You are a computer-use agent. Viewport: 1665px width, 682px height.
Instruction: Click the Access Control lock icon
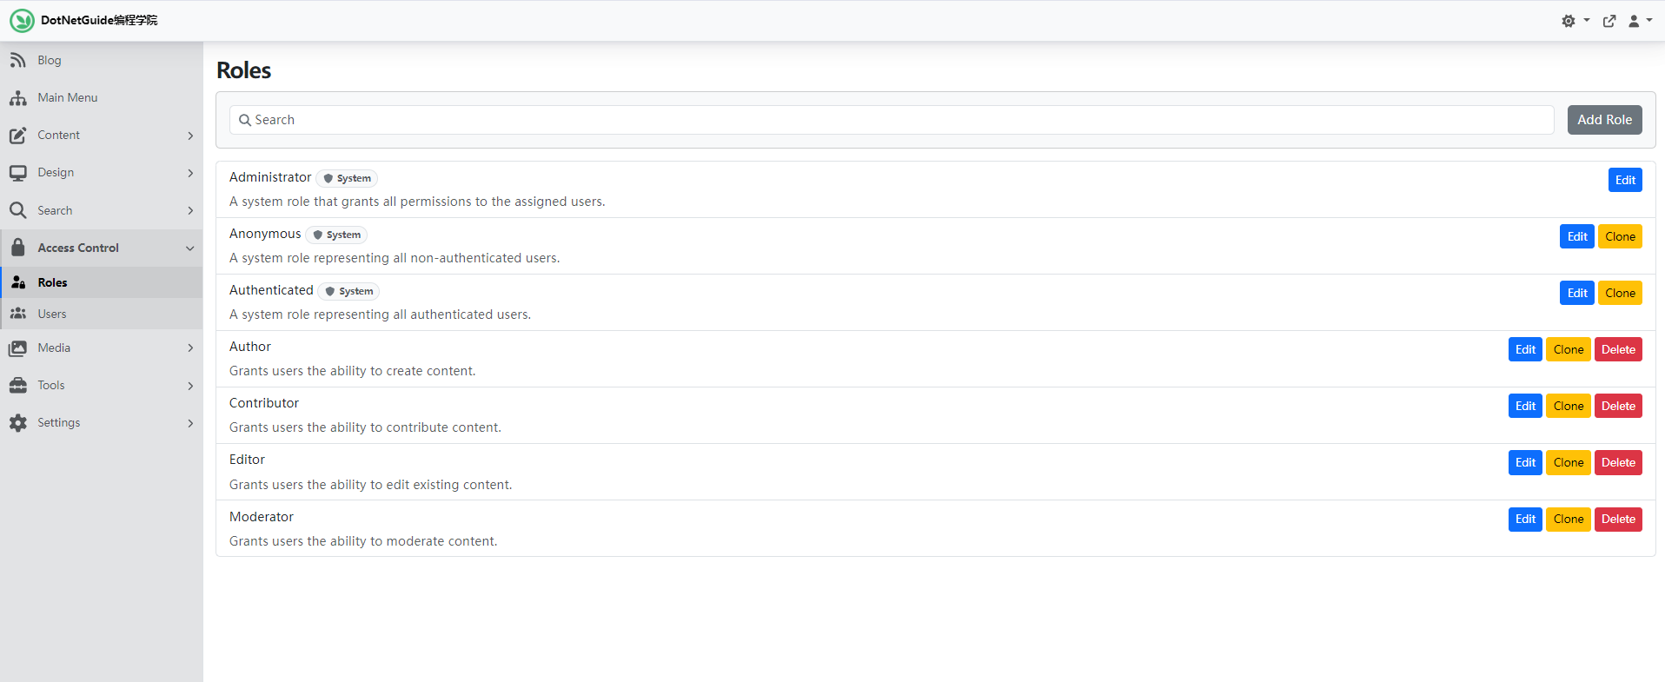pyautogui.click(x=17, y=248)
